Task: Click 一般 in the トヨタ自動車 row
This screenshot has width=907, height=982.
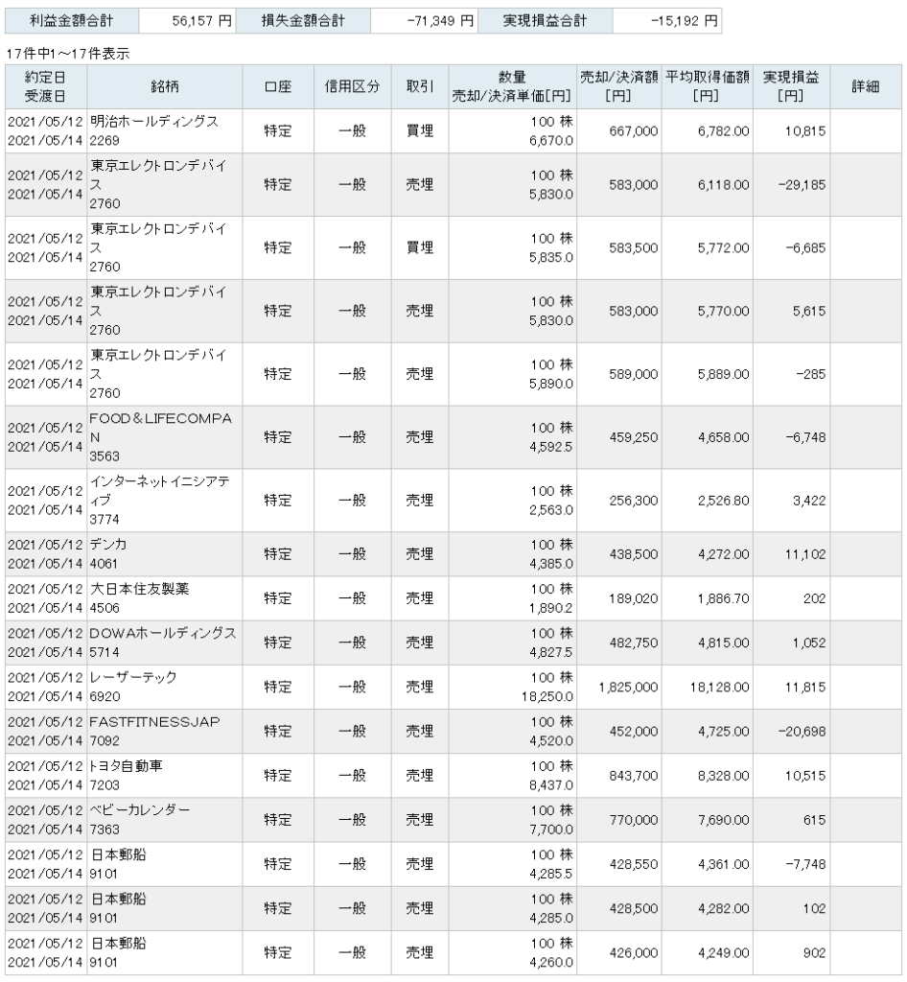Action: [352, 777]
